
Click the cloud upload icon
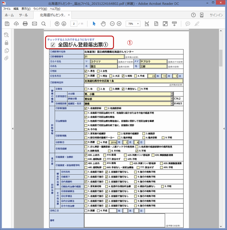[x=16, y=24]
